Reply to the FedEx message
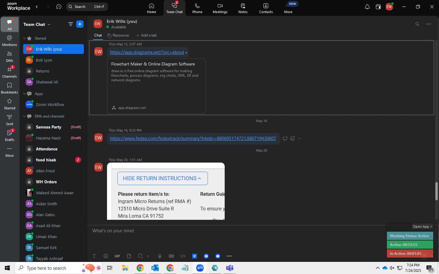Viewport: 439px width, 274px height. point(285,139)
